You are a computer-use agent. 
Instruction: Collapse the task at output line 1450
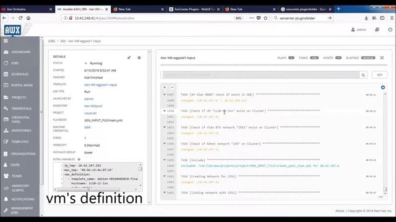165,111
